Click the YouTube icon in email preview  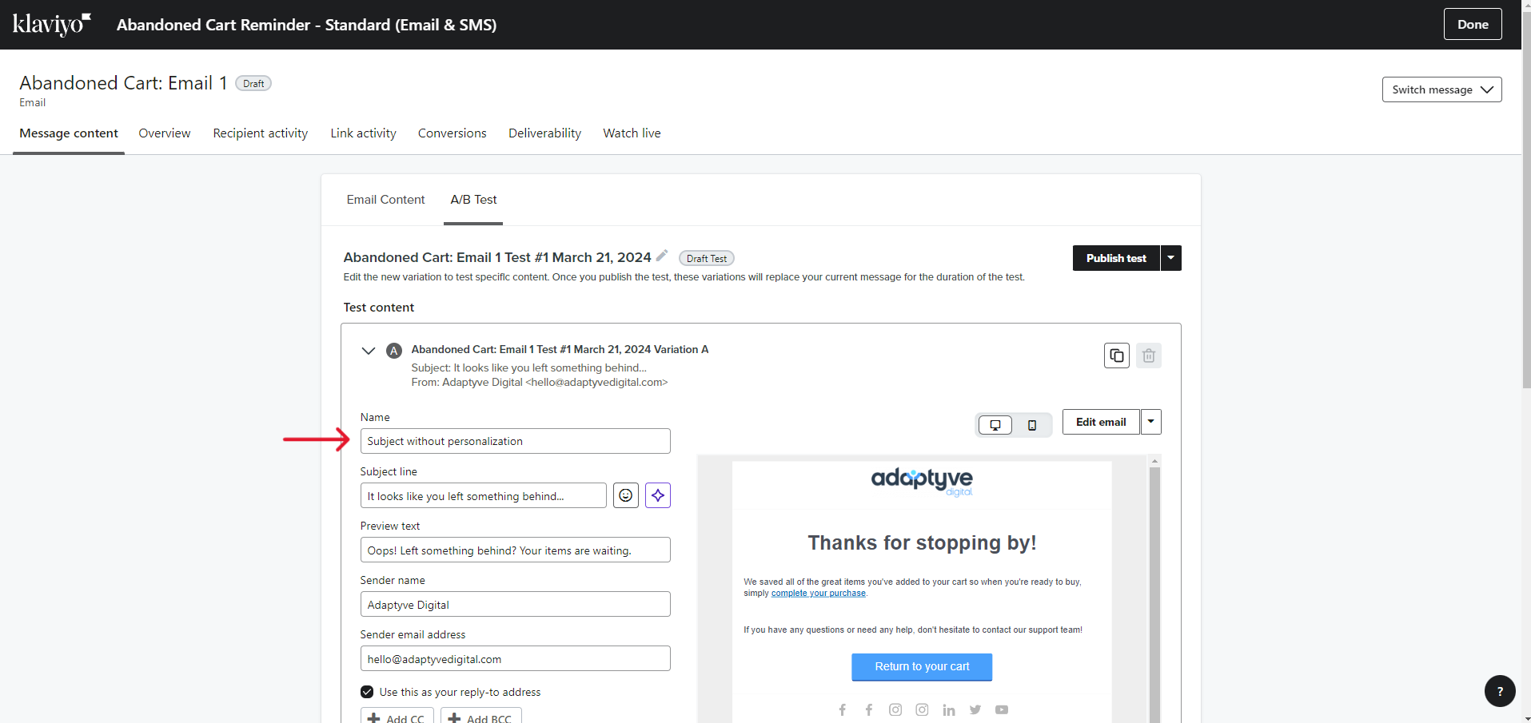(1001, 709)
